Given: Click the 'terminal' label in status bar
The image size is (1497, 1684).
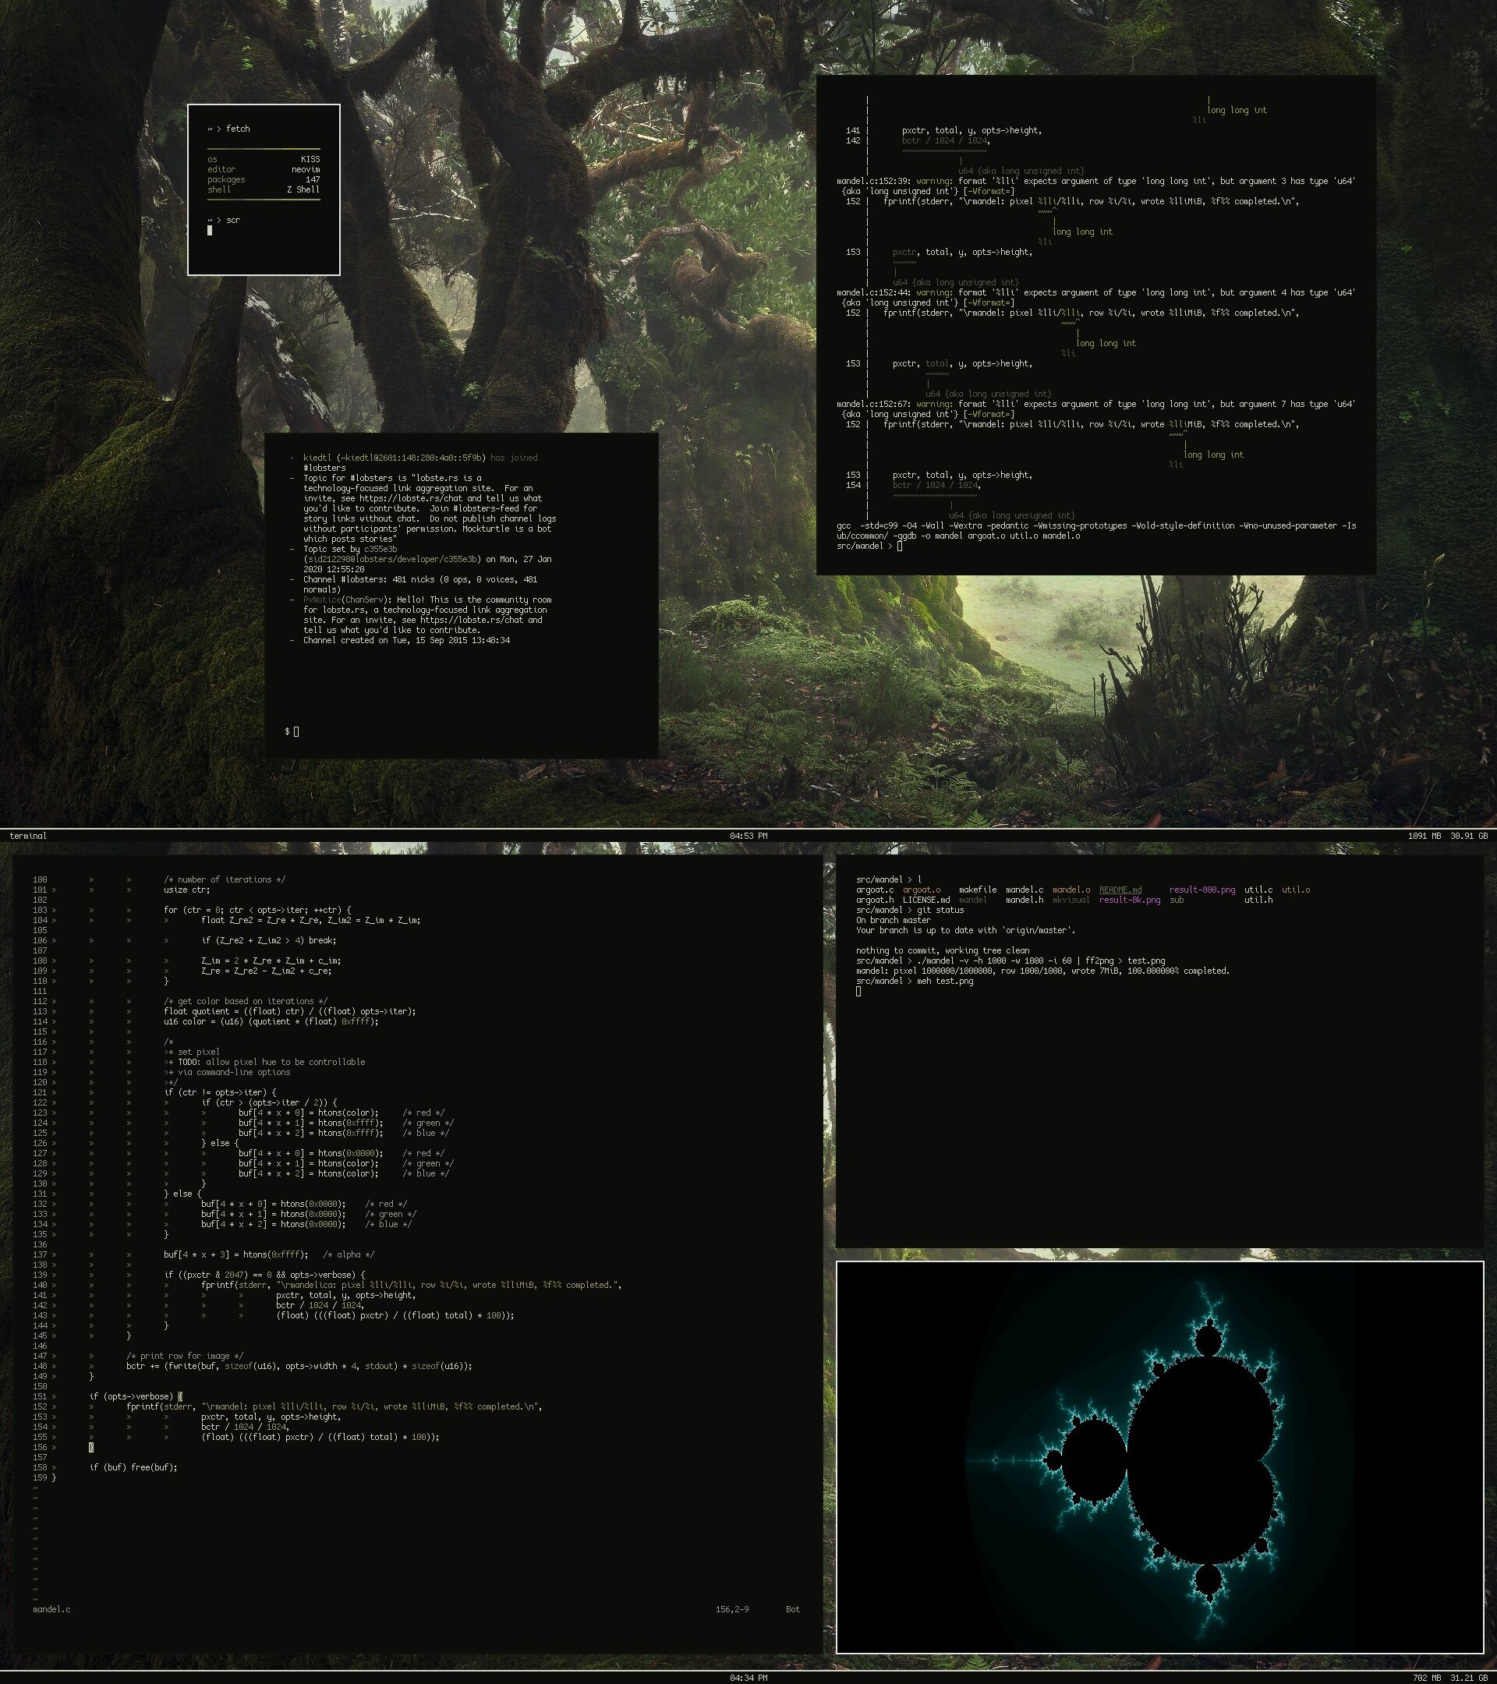Looking at the screenshot, I should (x=28, y=836).
